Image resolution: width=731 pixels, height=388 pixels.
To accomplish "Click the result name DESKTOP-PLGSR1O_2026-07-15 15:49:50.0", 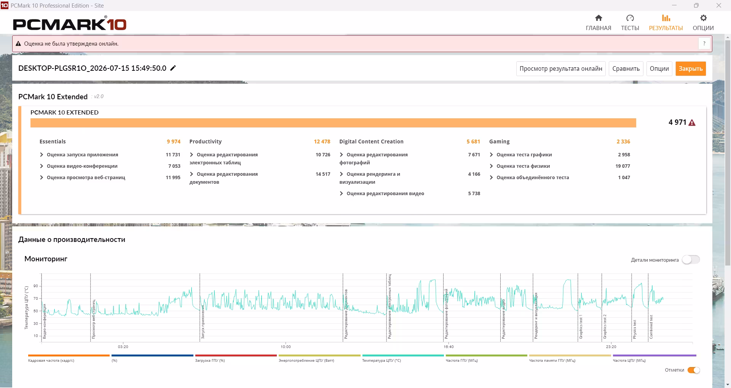I will [93, 68].
